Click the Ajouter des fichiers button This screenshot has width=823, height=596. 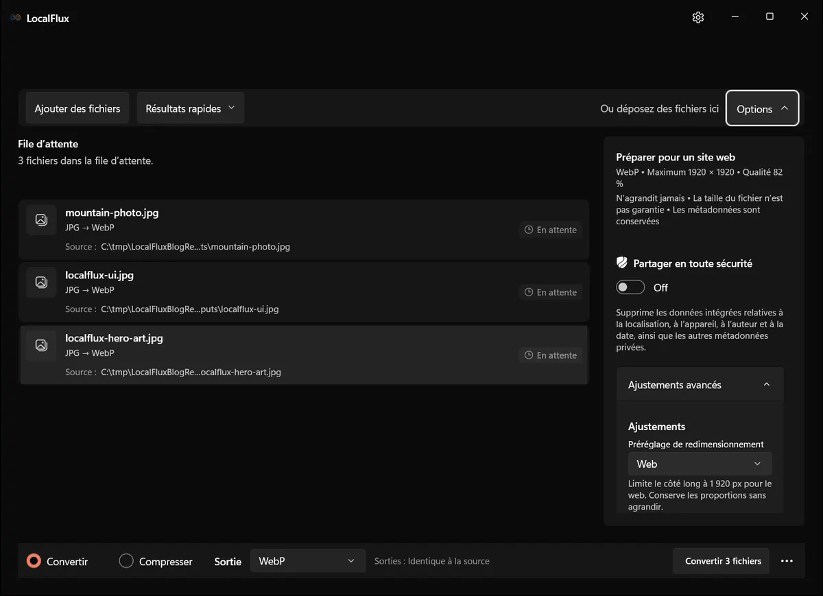tap(77, 108)
